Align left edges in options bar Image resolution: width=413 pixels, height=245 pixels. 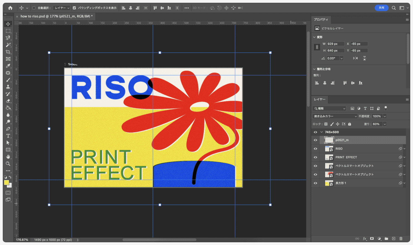click(124, 8)
